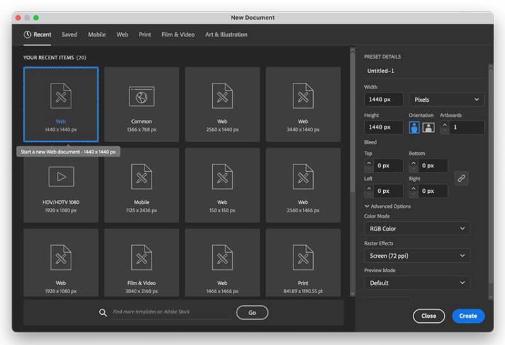Collapse the Advanced Options section
The width and height of the screenshot is (505, 345).
(x=388, y=206)
